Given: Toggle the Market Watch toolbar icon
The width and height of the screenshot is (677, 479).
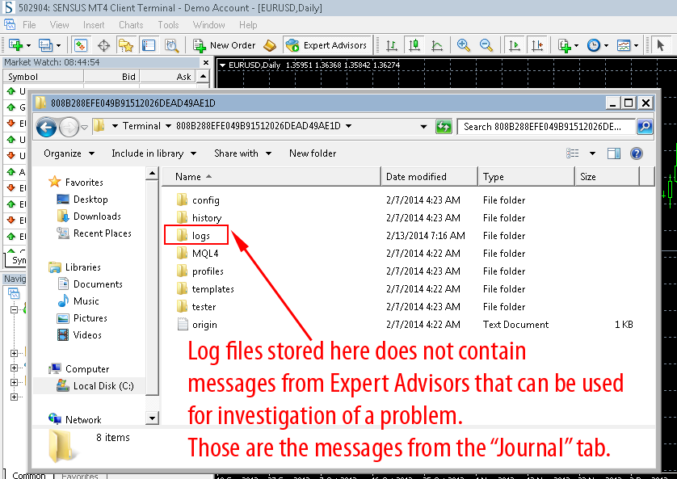Looking at the screenshot, I should tap(81, 45).
